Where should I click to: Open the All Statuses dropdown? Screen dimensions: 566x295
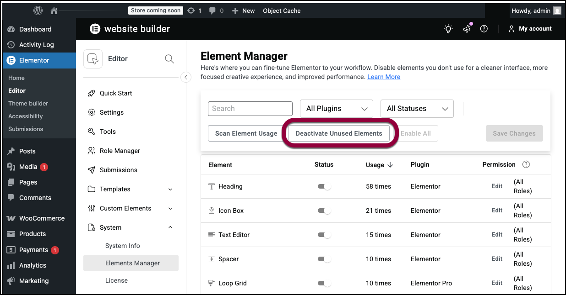click(x=417, y=109)
